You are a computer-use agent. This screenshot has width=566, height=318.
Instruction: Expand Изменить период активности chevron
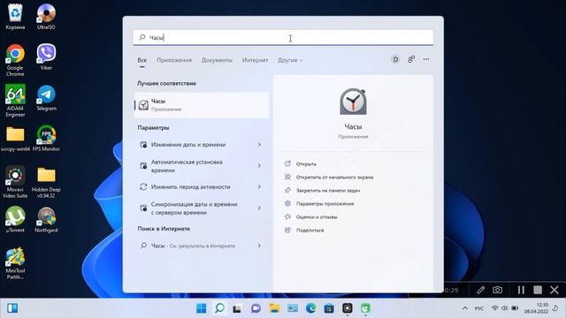[259, 186]
